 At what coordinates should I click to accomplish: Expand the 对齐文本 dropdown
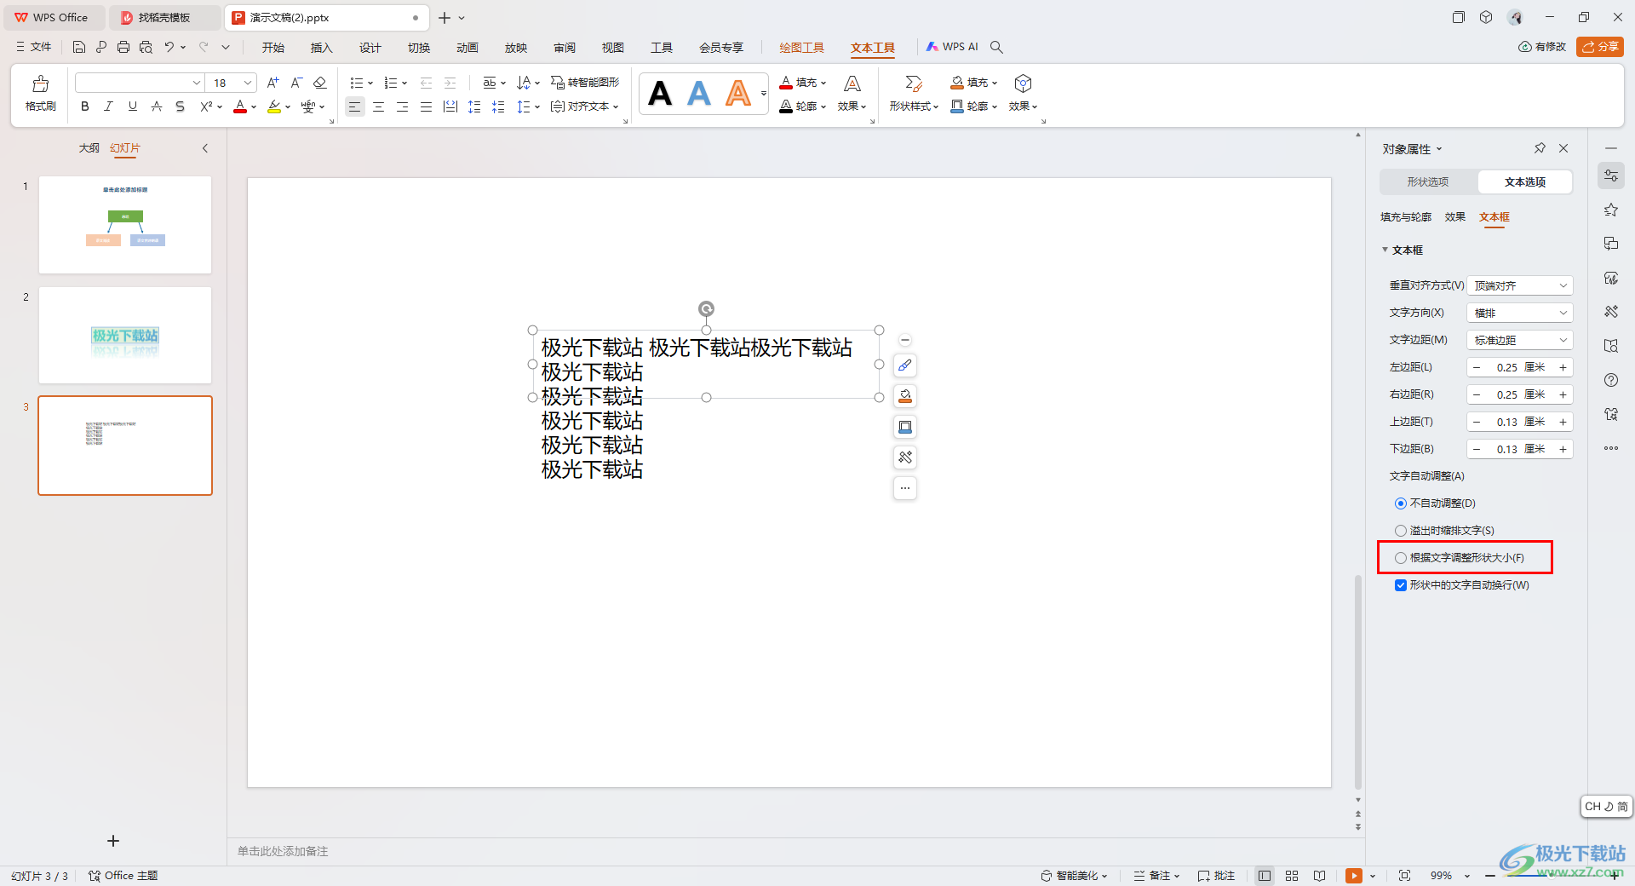(585, 106)
